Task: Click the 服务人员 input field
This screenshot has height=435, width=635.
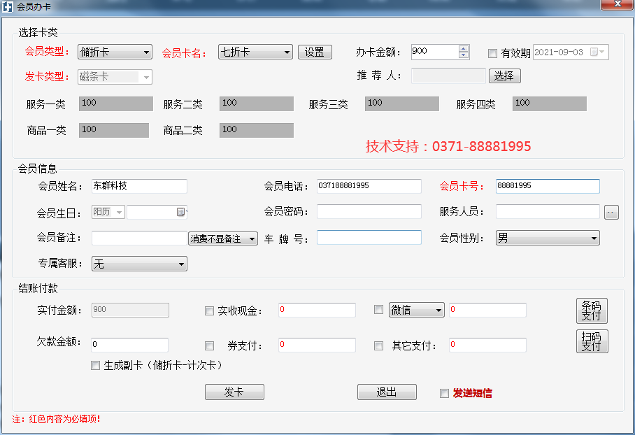Action: click(x=548, y=211)
